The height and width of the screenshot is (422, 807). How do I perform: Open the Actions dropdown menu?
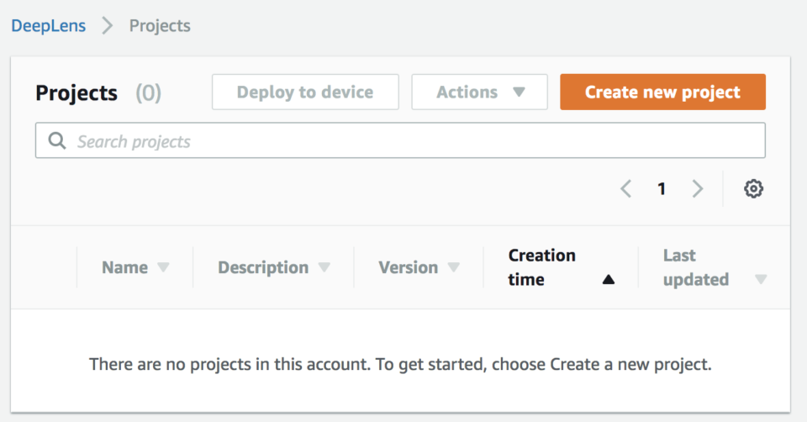[479, 92]
